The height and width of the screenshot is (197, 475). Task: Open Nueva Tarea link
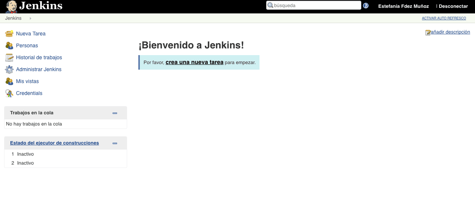pyautogui.click(x=31, y=34)
